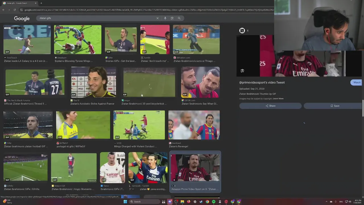Click the Watch button in preview panel
Screen dimensions: 364x205
coord(357,83)
